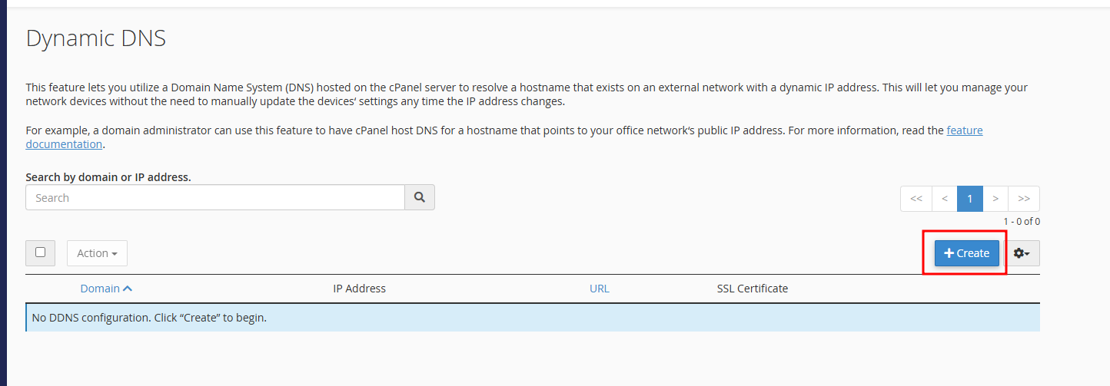
Task: Go to the next page (>)
Action: [x=995, y=199]
